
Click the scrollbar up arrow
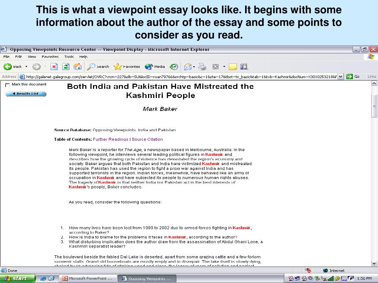tap(374, 83)
